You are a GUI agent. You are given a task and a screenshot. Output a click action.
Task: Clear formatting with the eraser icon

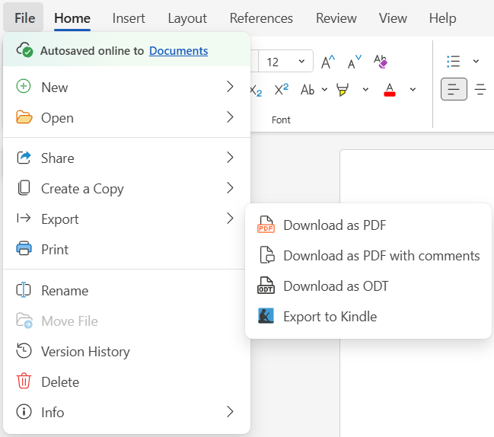[381, 62]
